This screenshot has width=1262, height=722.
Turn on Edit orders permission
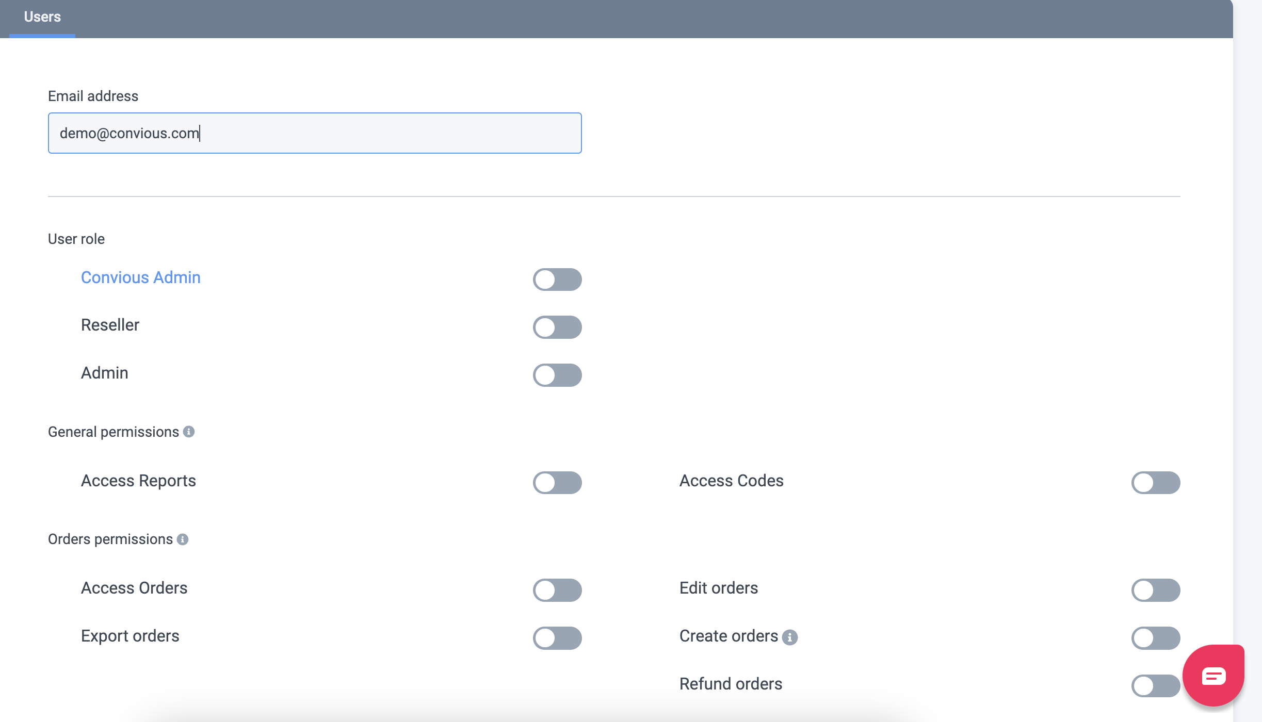coord(1155,590)
